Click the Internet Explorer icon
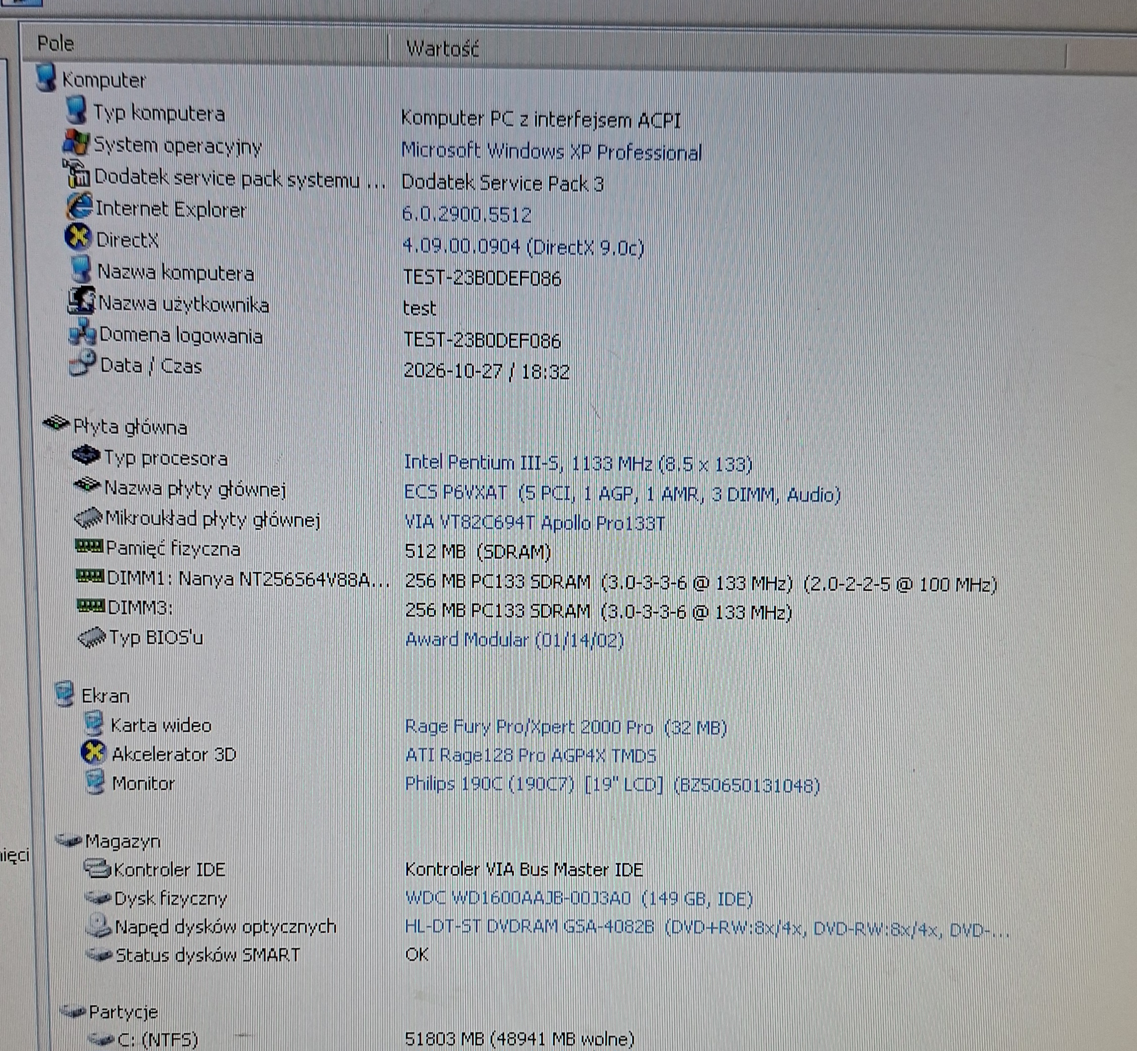Viewport: 1137px width, 1051px height. pyautogui.click(x=79, y=206)
